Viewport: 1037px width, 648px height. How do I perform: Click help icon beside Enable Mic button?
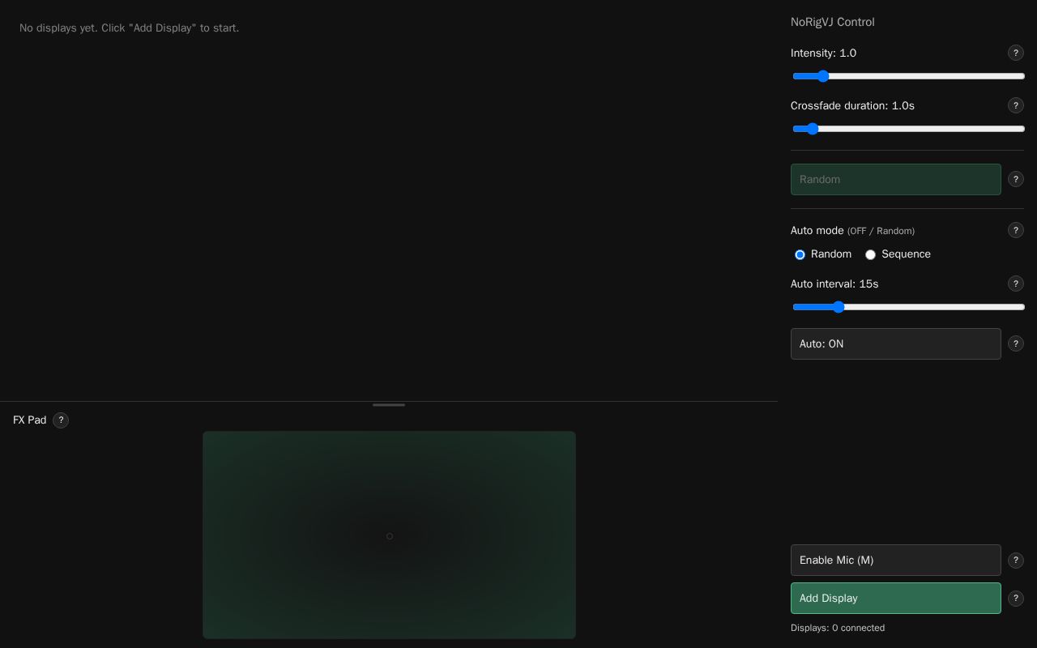(x=1016, y=561)
